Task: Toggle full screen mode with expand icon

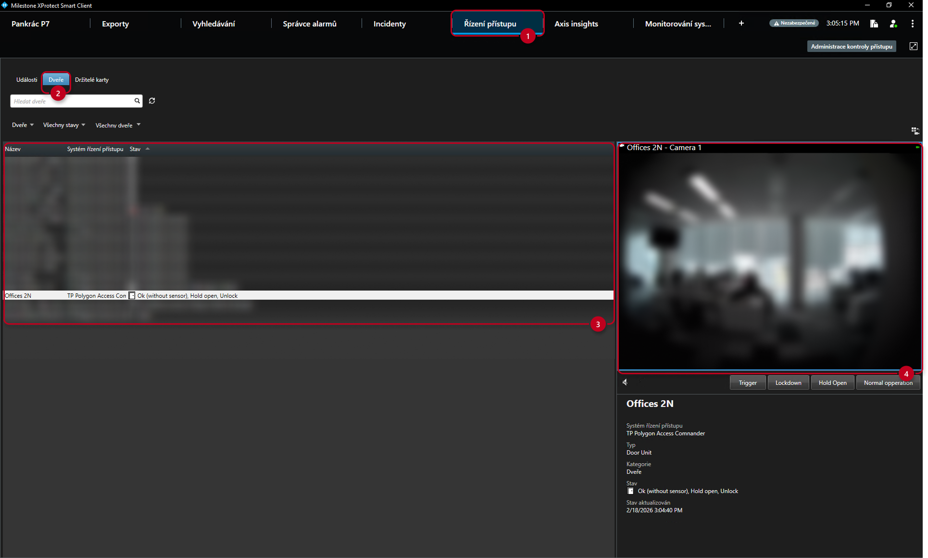Action: point(914,46)
